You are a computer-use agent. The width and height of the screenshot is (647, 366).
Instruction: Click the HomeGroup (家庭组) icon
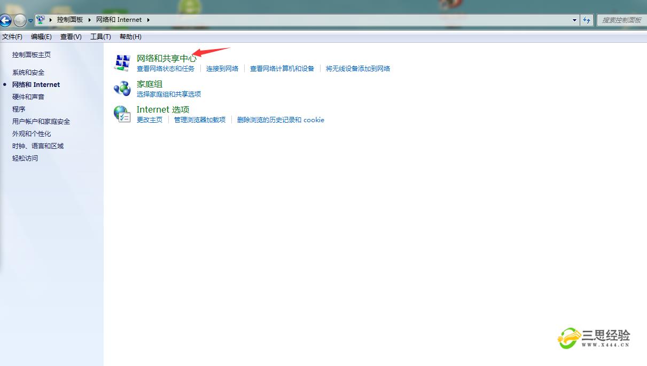(x=122, y=88)
